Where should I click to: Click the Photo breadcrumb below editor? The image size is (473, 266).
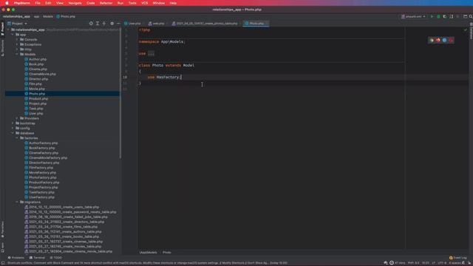(x=167, y=253)
